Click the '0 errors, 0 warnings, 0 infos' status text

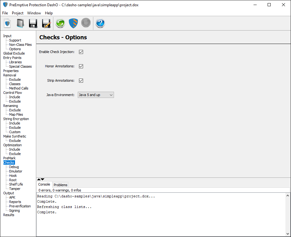(x=60, y=190)
